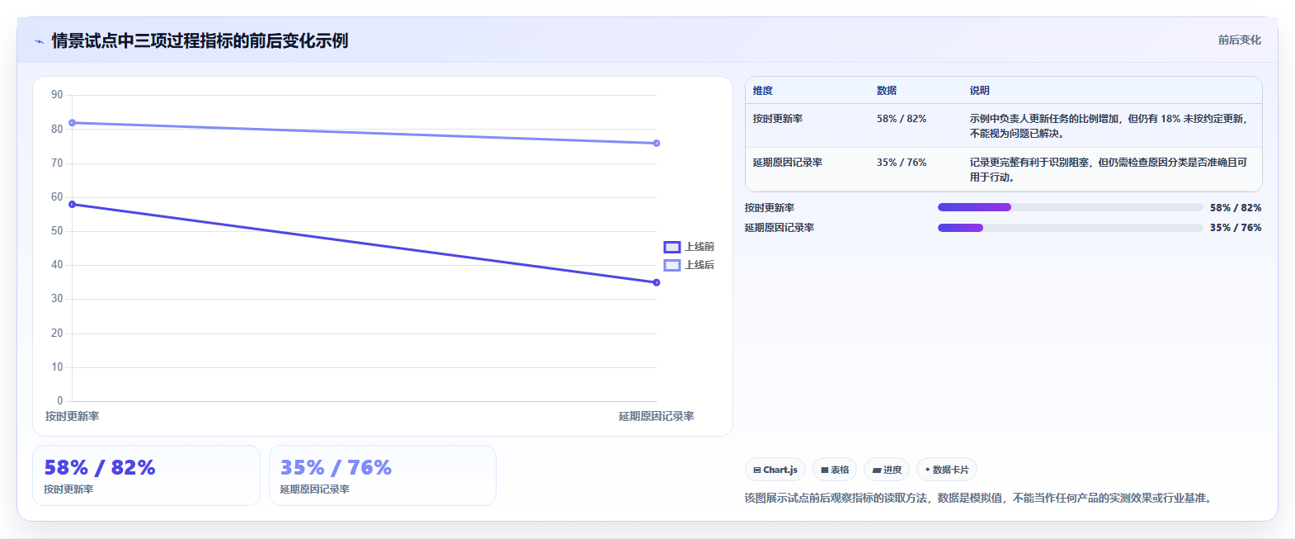
Task: Click the 延期原因记录率 x-axis label
Action: coord(657,416)
